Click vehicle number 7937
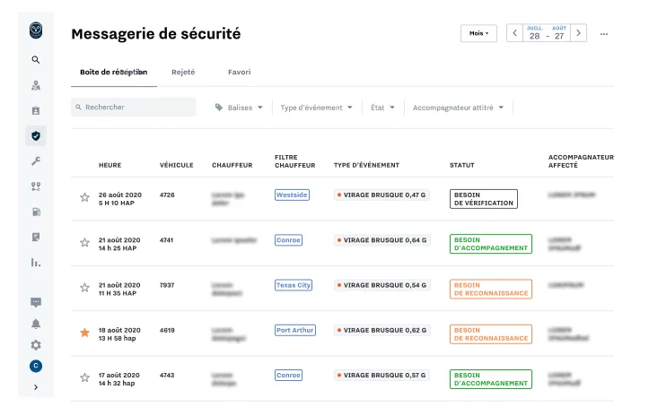 [167, 285]
